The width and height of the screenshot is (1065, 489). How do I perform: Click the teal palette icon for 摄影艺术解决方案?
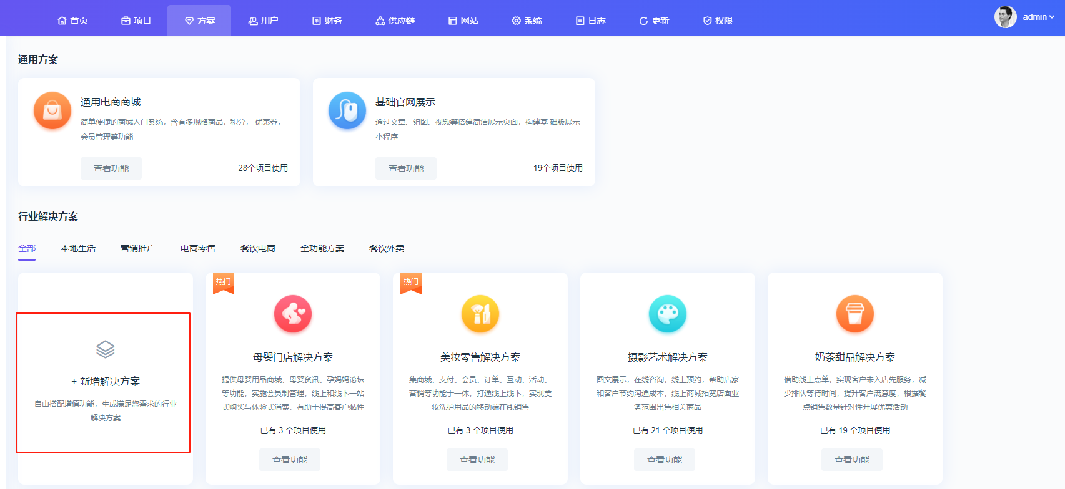click(x=668, y=314)
